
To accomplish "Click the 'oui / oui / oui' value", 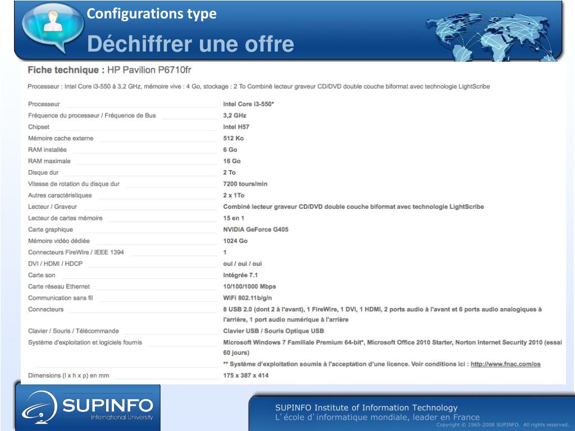I will coord(243,264).
